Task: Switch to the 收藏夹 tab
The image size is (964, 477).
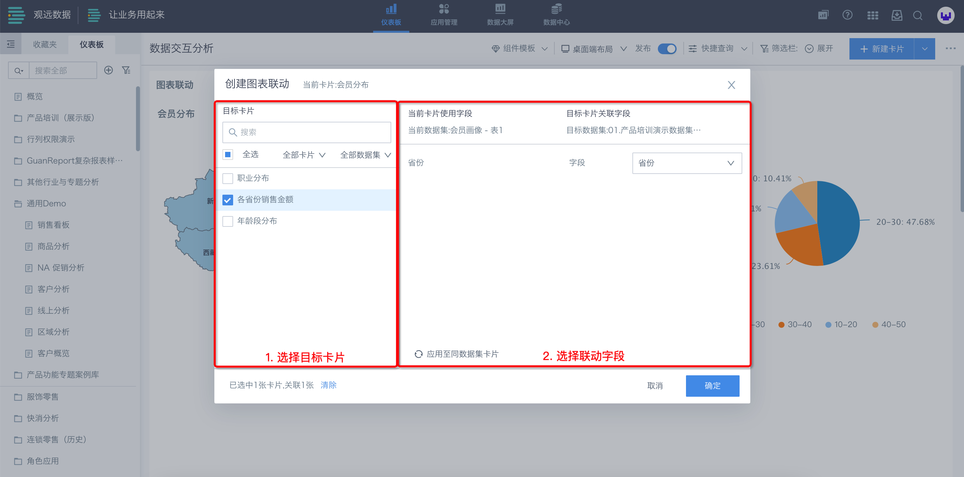Action: click(45, 44)
